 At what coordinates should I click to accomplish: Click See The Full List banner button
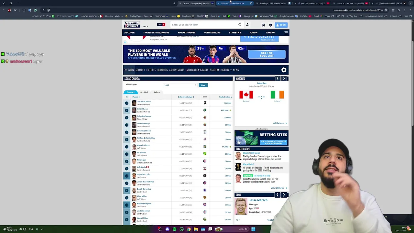pos(267,54)
